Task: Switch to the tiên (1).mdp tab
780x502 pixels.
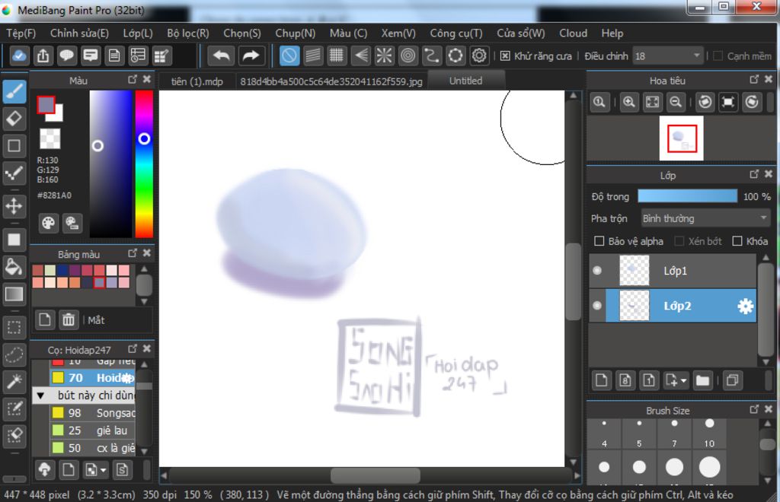Action: pos(197,81)
